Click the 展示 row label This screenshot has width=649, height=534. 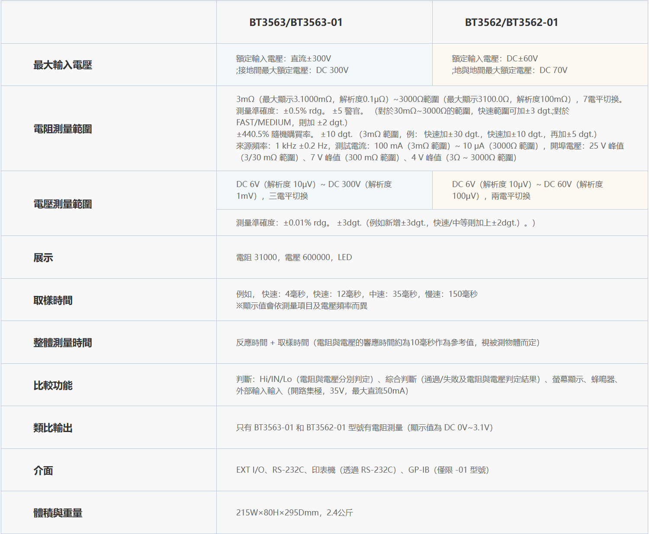pos(43,257)
